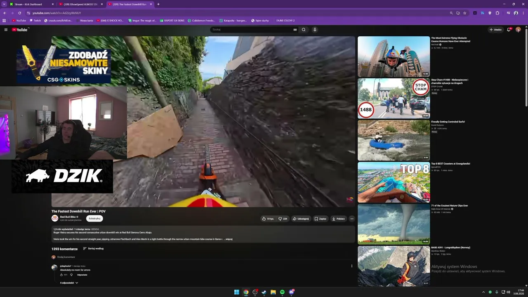Like the video with thumbs-up button
The image size is (528, 297).
click(x=268, y=219)
